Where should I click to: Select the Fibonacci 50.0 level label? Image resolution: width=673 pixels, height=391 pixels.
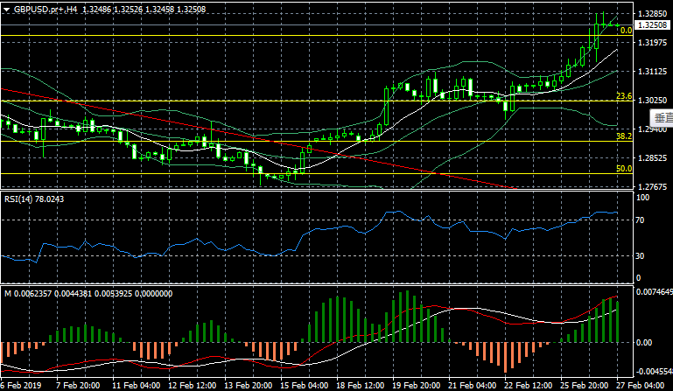point(624,169)
